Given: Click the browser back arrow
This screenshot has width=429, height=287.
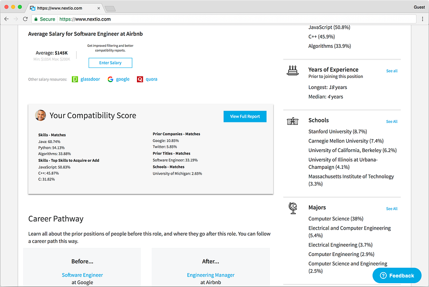Looking at the screenshot, I should click(x=7, y=19).
